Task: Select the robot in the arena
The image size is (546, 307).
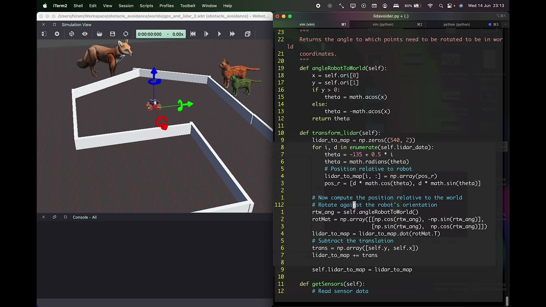Action: (x=154, y=104)
